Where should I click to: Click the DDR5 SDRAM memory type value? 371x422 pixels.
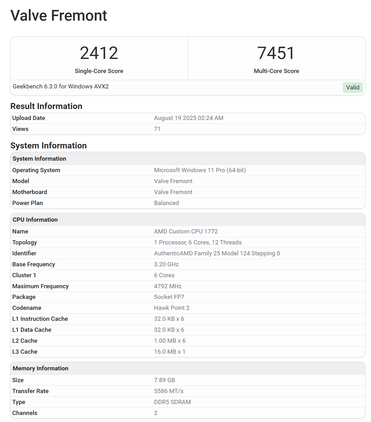tap(172, 402)
